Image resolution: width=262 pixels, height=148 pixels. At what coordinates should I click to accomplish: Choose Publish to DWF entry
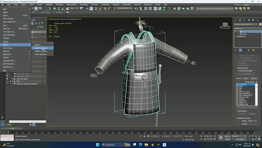[42, 51]
